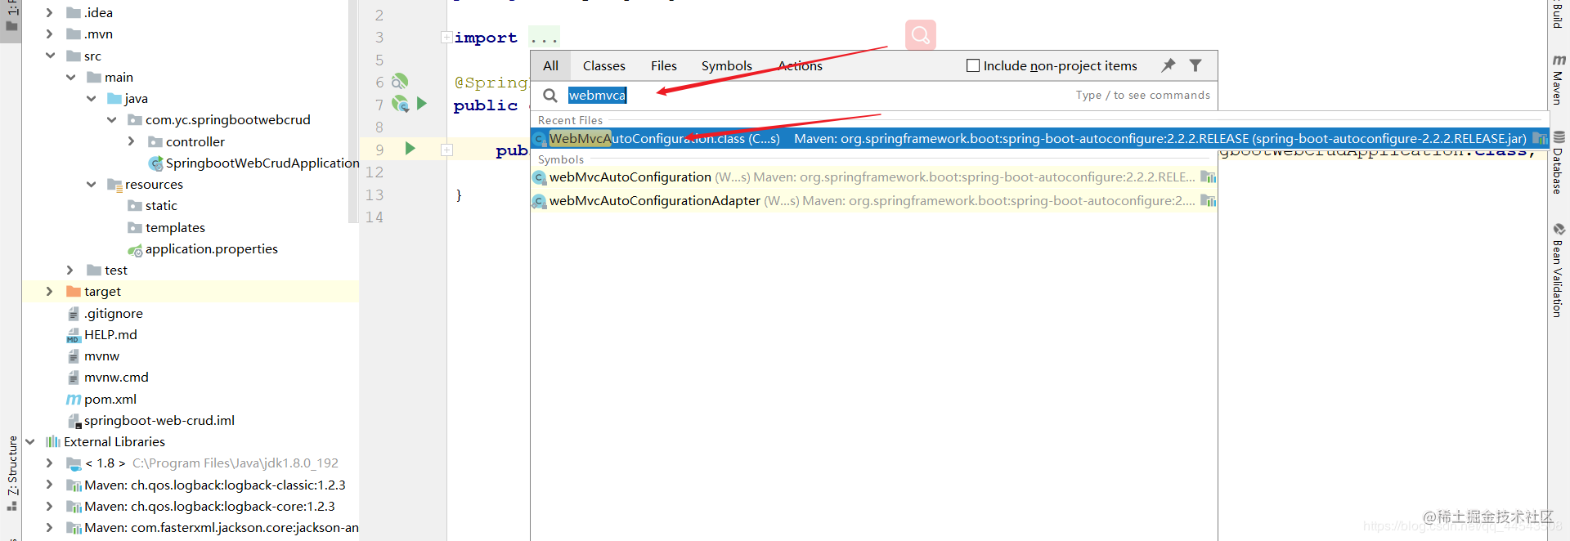The image size is (1570, 541).
Task: Switch to the Actions search tab
Action: [x=800, y=65]
